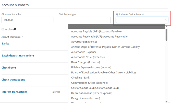The height and width of the screenshot is (103, 171).
Task: Go to Checkbooks link
Action: (9, 67)
